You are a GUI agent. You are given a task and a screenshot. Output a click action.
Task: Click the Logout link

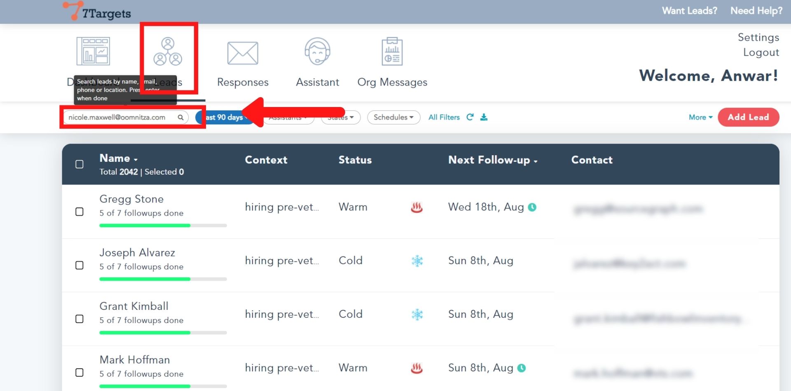click(x=761, y=53)
